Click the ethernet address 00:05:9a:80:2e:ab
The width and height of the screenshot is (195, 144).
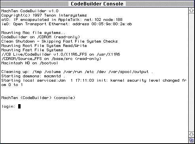tap(112, 24)
